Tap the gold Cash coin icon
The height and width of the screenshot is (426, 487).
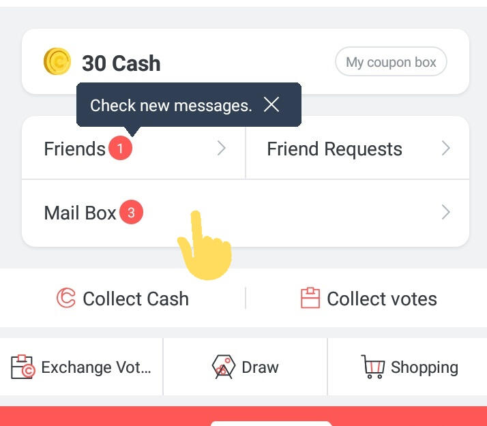click(57, 61)
